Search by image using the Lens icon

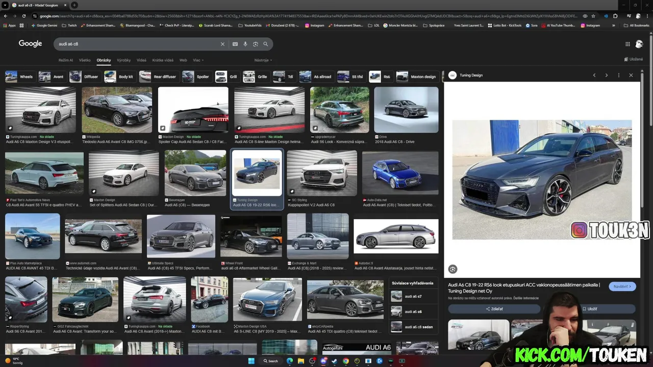click(256, 44)
